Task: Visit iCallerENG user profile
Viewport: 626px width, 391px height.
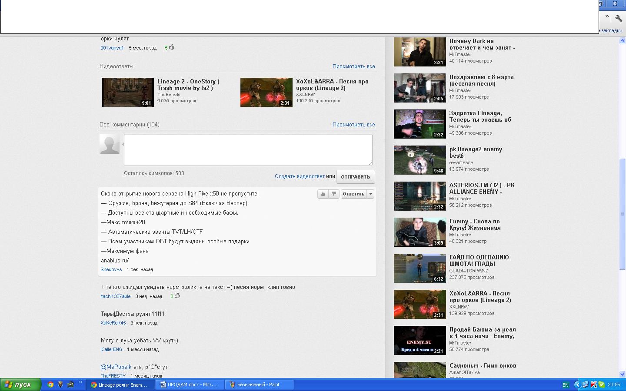Action: point(111,349)
